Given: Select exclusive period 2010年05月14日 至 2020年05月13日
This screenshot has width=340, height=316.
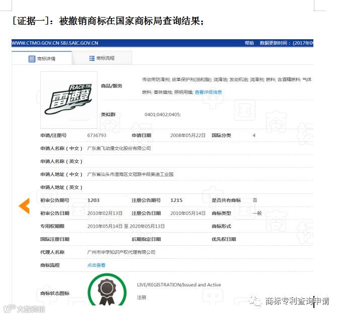Looking at the screenshot, I should click(x=126, y=226).
